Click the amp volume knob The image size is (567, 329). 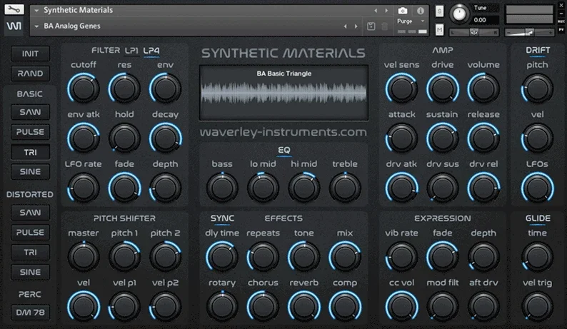point(483,88)
